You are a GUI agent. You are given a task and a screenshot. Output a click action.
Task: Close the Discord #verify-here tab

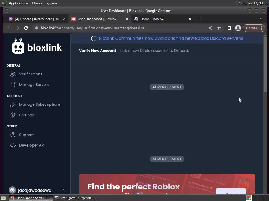(x=64, y=19)
